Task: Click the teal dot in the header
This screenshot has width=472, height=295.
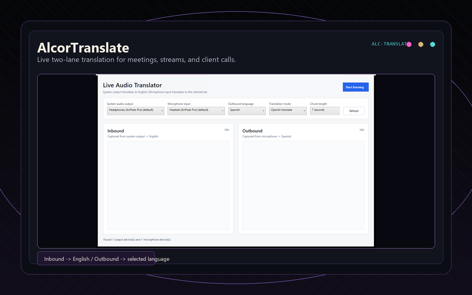Action: pos(432,44)
